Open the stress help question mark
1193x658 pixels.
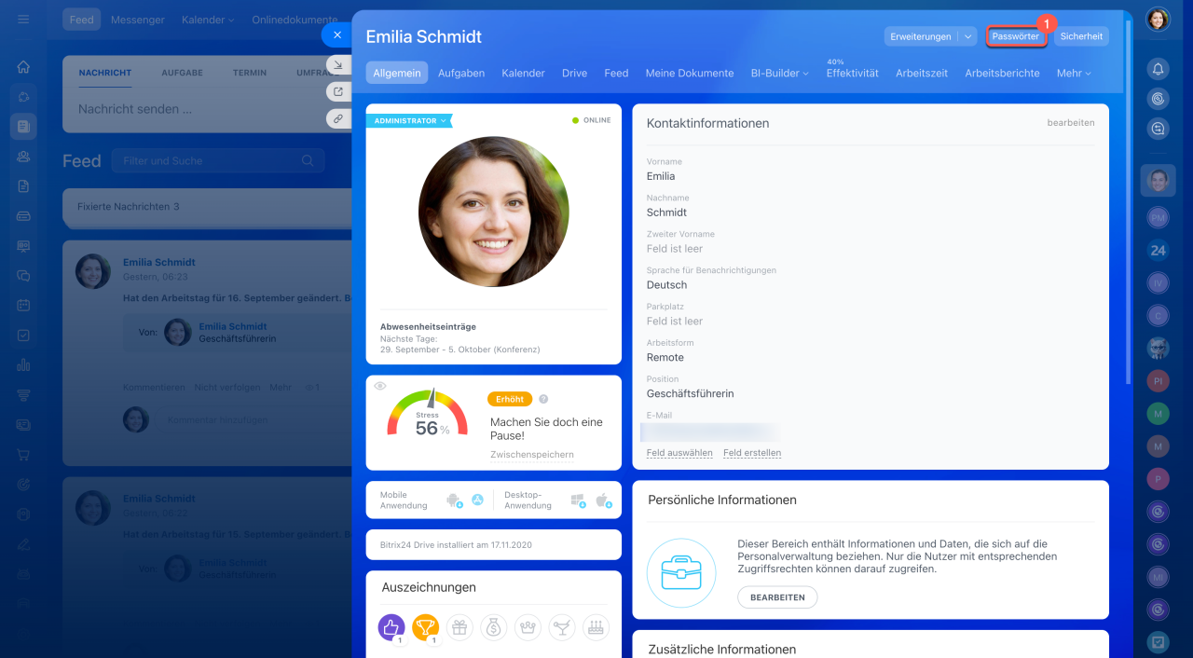coord(543,399)
